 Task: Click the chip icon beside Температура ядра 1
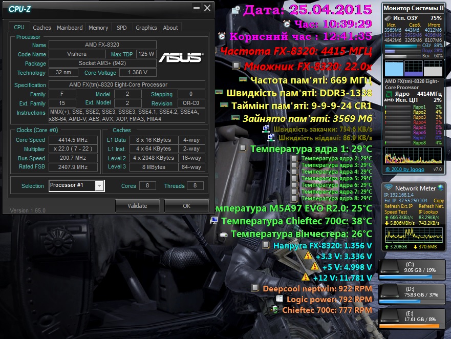[243, 148]
